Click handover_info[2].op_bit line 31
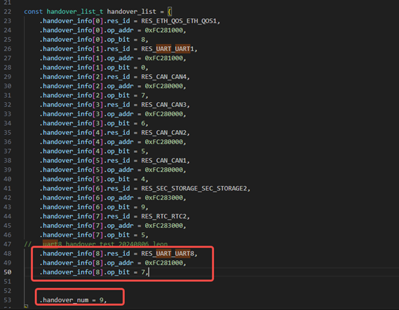Screen dimensions: 399x310 [94, 95]
